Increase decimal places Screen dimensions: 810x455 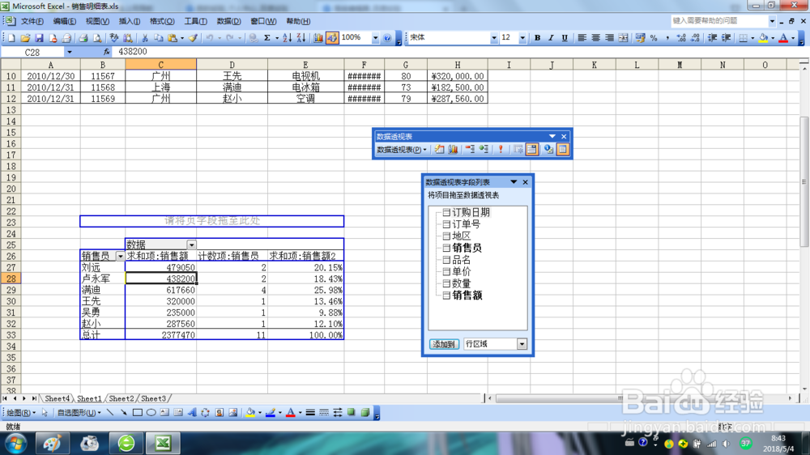pyautogui.click(x=681, y=38)
